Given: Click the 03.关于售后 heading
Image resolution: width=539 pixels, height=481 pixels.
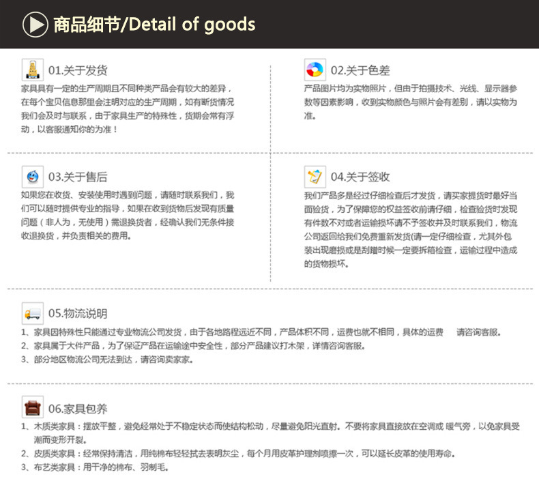Looking at the screenshot, I should pyautogui.click(x=78, y=177).
